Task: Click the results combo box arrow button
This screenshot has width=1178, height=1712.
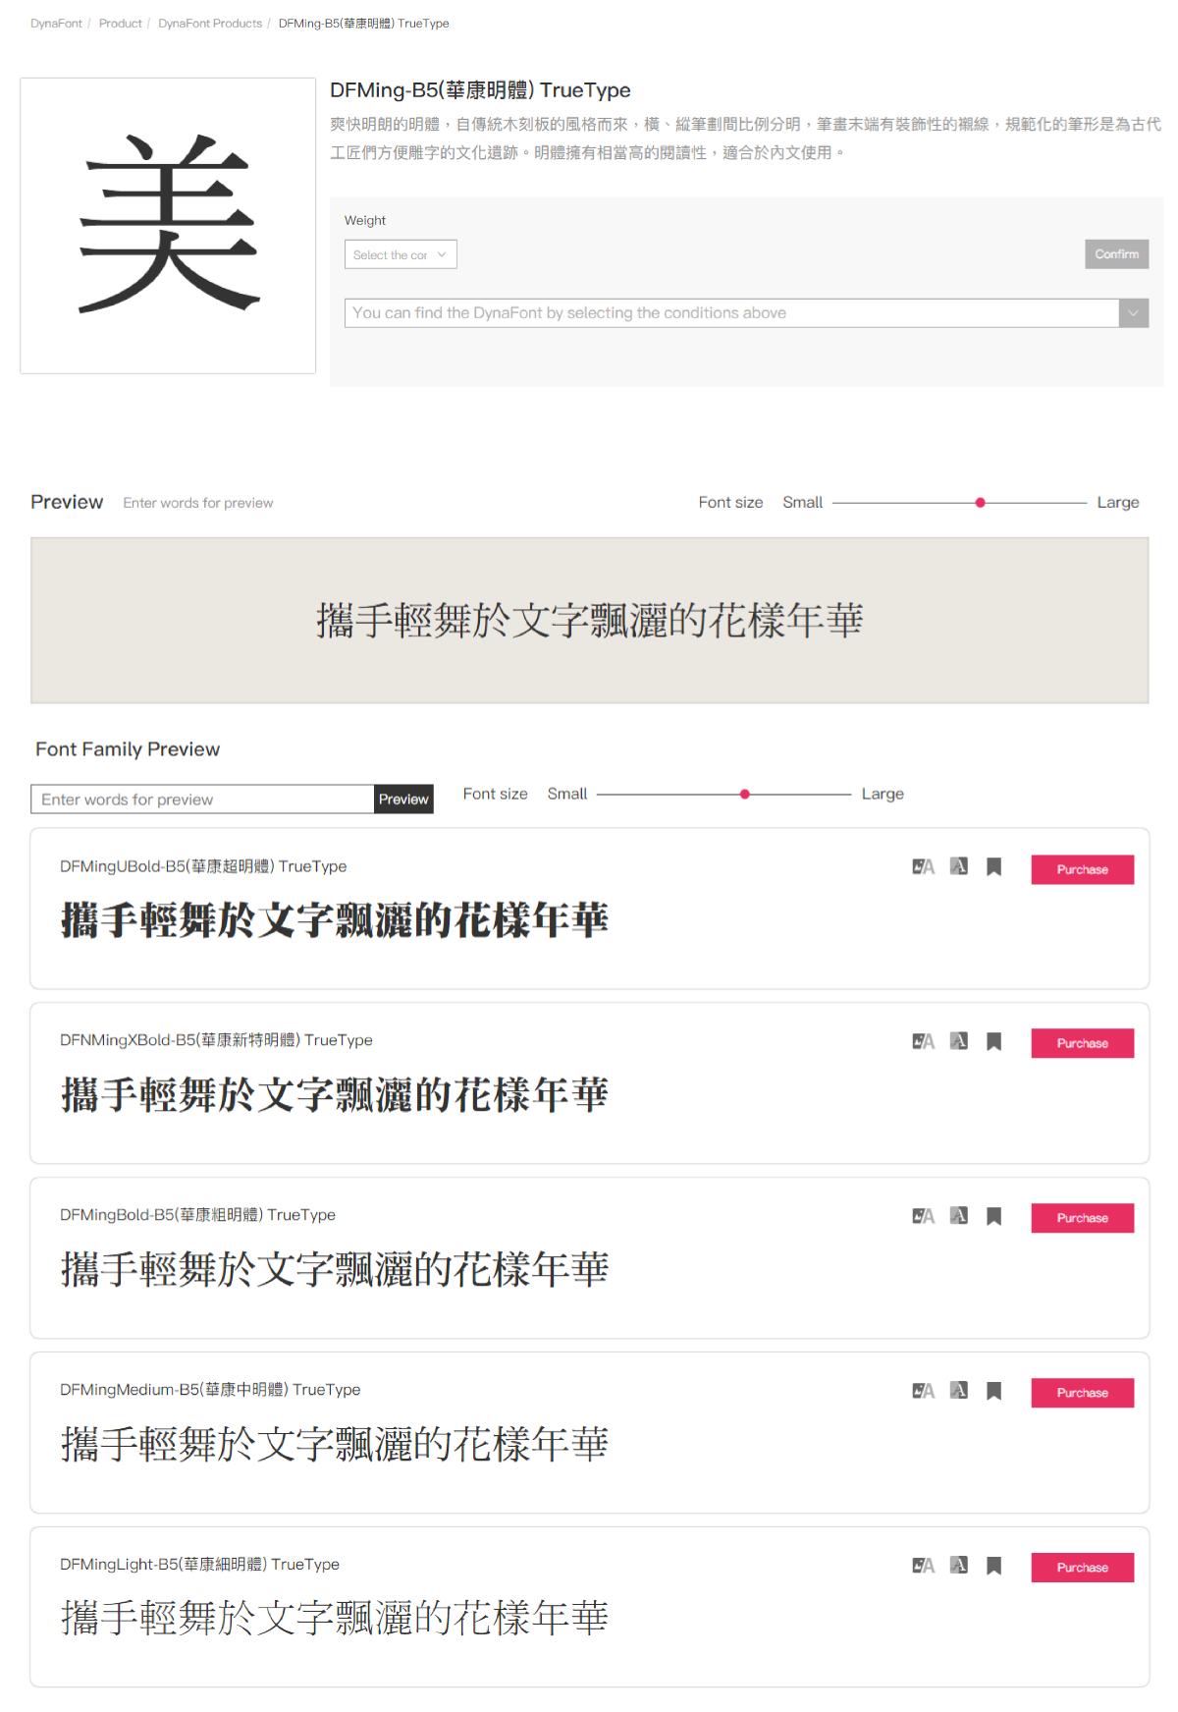Action: [1134, 313]
